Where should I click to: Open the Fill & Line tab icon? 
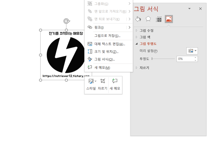pyautogui.click(x=138, y=19)
